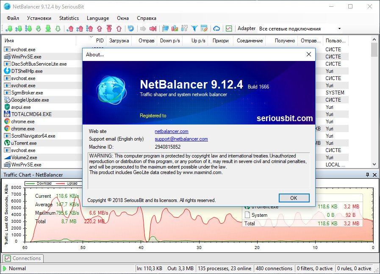Open the Adapter network connections dropdown
Screen dimensions: 380x274
click(339, 29)
